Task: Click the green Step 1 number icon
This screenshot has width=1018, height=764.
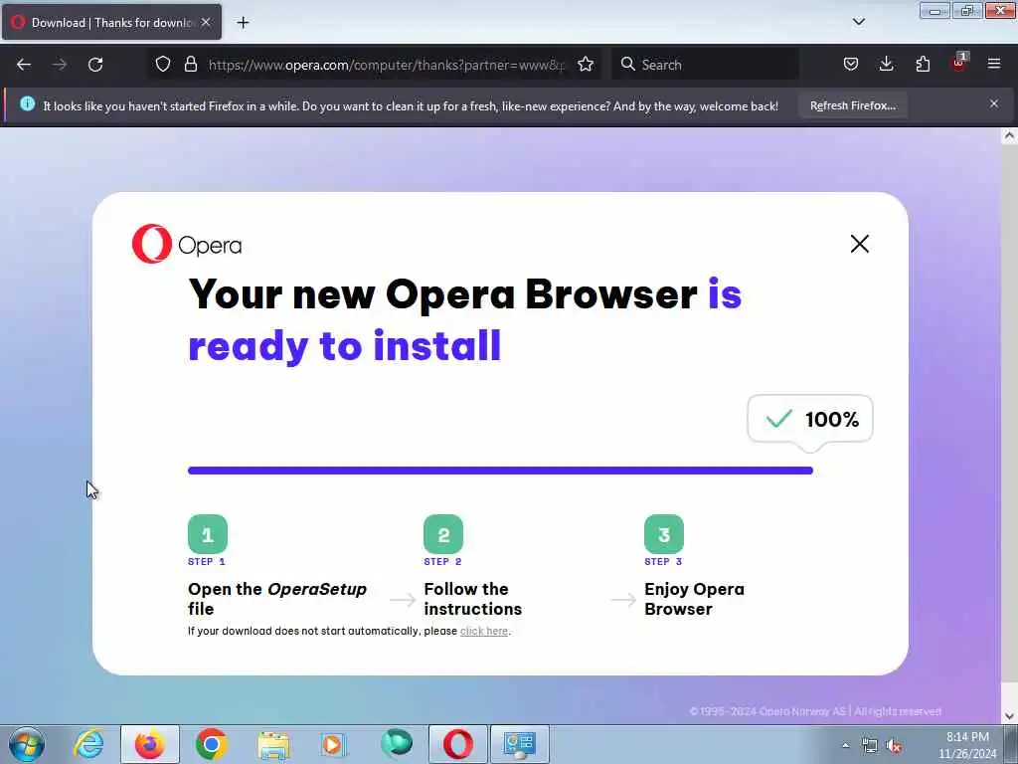Action: tap(208, 534)
